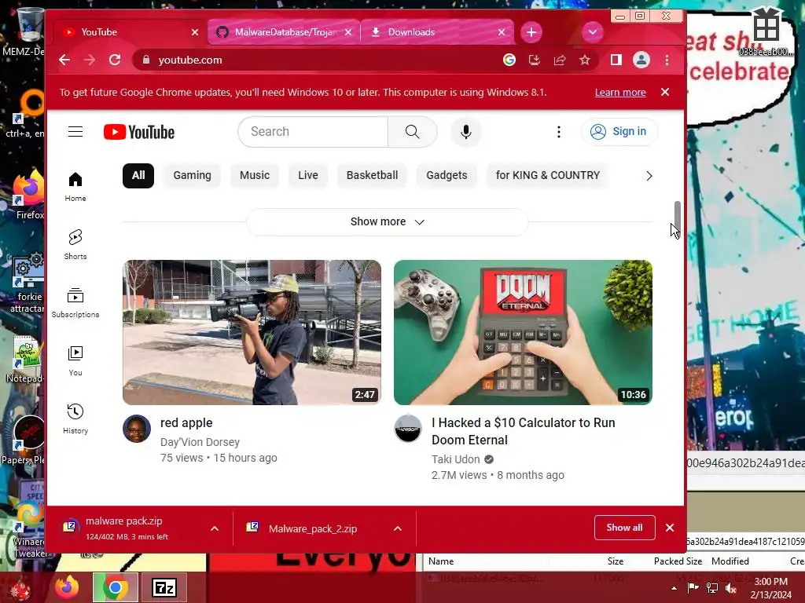
Task: Open 7-Zip from the taskbar
Action: tap(164, 587)
